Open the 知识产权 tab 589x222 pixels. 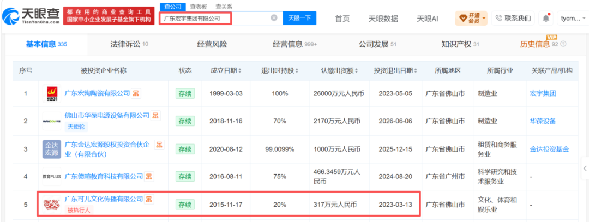pos(460,44)
